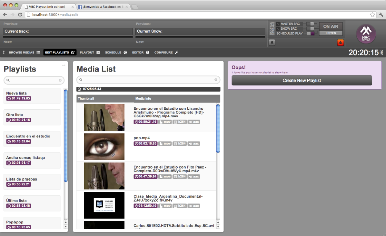Screen dimensions: 386x236
Task: Click the mov tag of pop.mp4
Action: click(x=165, y=143)
